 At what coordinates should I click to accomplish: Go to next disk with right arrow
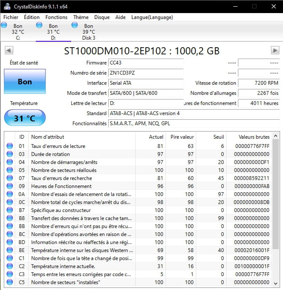point(275,51)
